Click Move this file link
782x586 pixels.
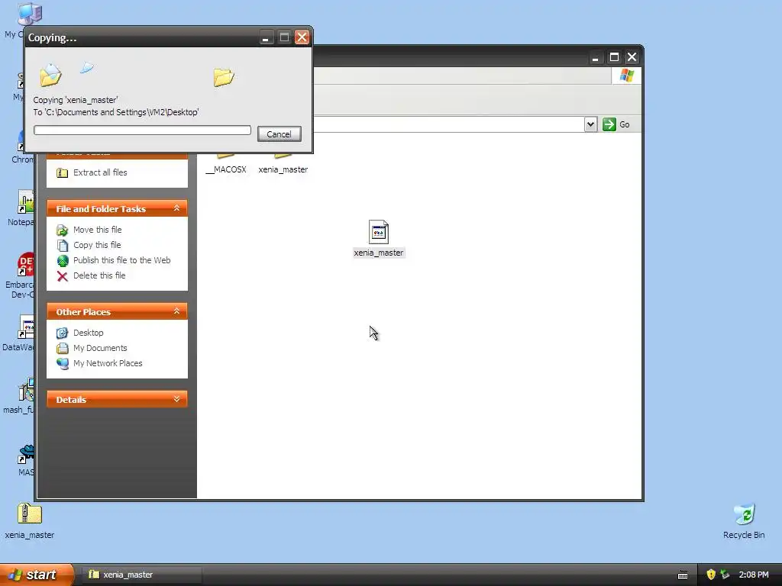coord(97,230)
